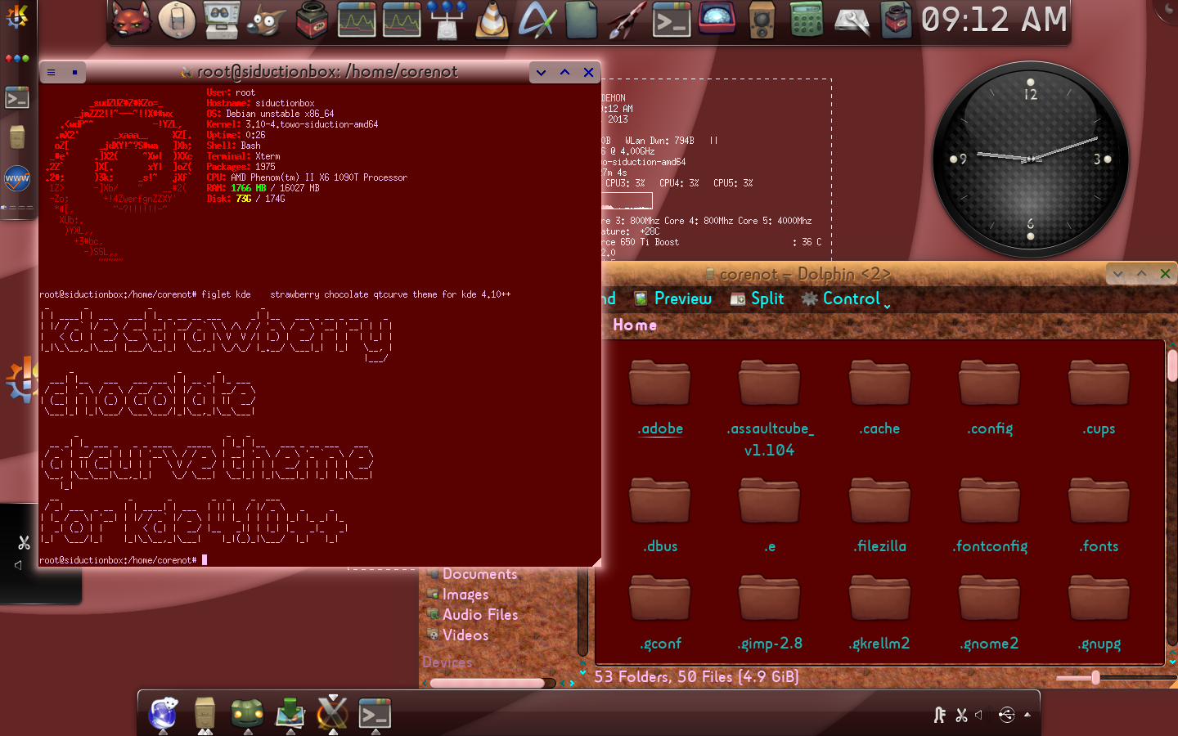Click Dolphin vertical scrollbar handle
Viewport: 1178px width, 736px height.
[x=1172, y=366]
